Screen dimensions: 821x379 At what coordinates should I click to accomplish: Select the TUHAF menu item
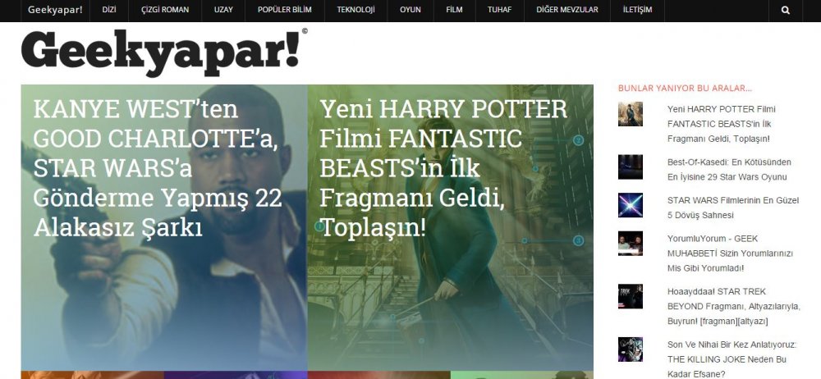tap(499, 9)
